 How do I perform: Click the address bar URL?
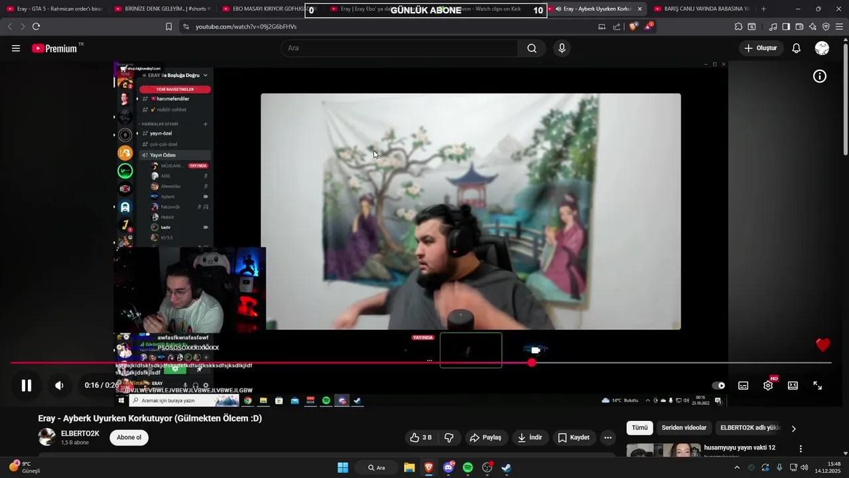[x=246, y=27]
